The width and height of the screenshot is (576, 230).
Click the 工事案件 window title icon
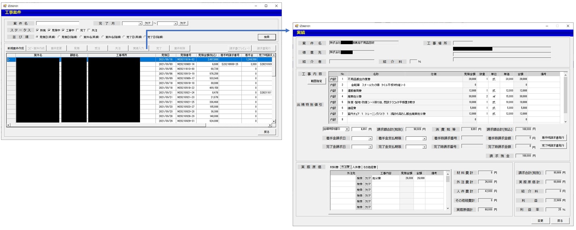tap(5, 6)
